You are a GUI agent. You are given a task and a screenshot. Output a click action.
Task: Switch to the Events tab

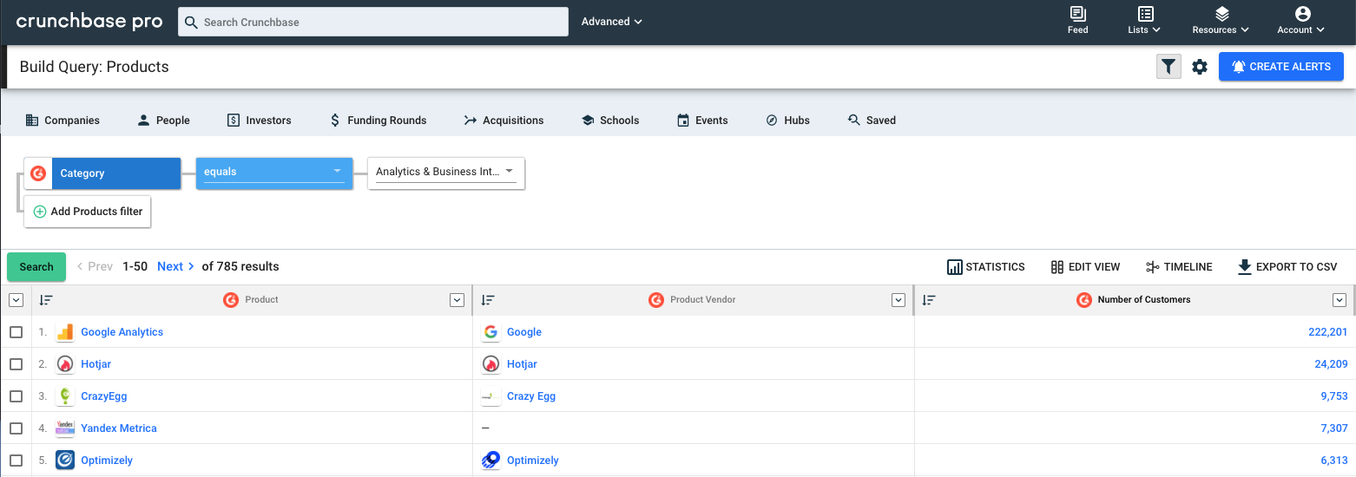coord(702,121)
